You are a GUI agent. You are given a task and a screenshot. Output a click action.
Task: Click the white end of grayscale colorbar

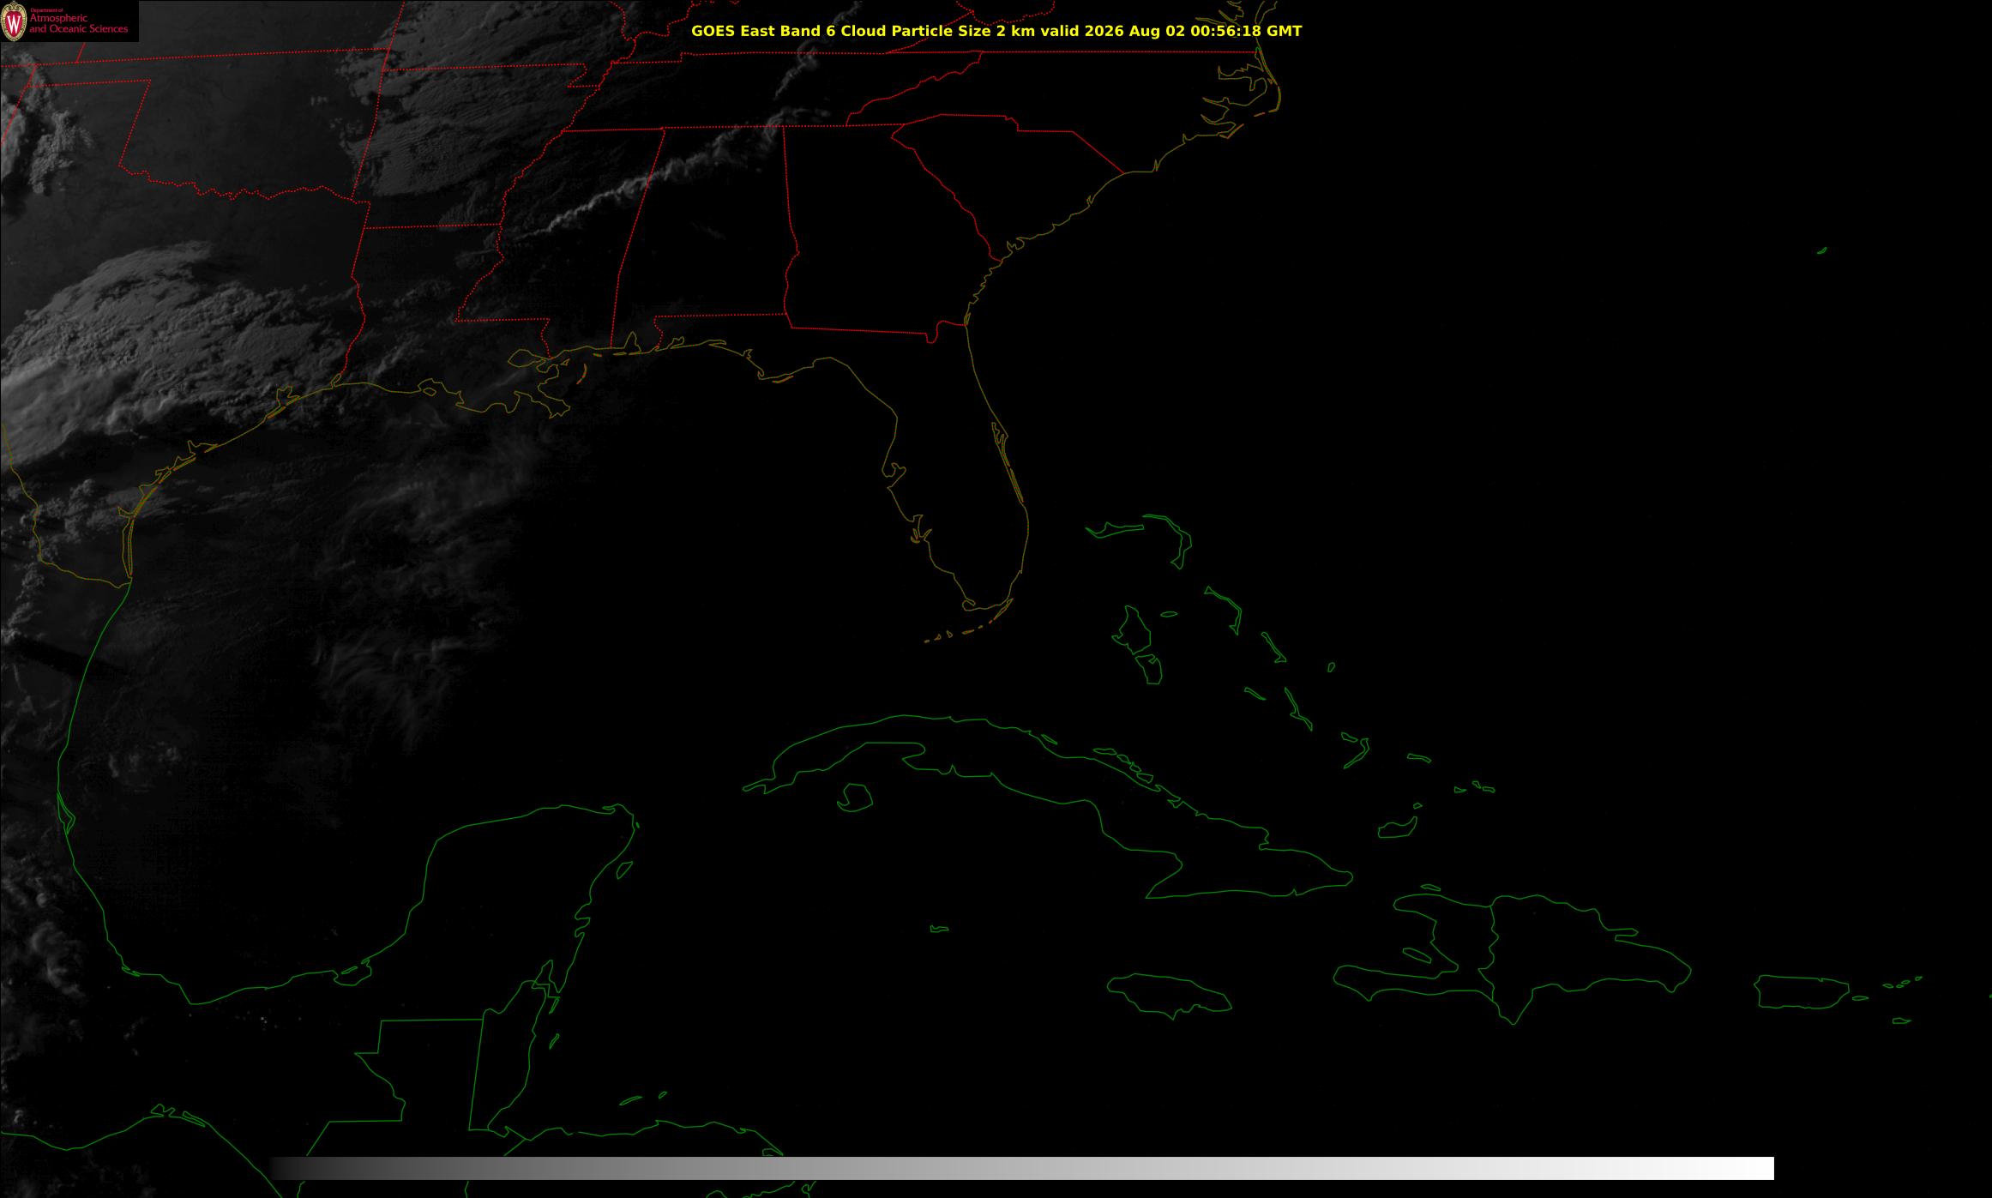pos(1749,1168)
